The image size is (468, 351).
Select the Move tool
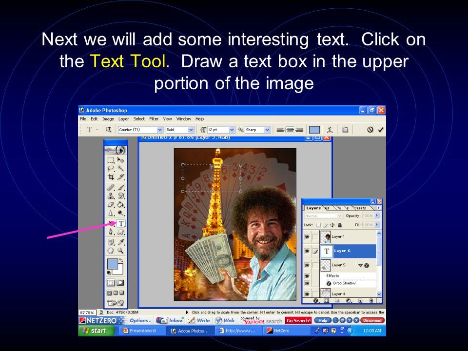pos(120,160)
